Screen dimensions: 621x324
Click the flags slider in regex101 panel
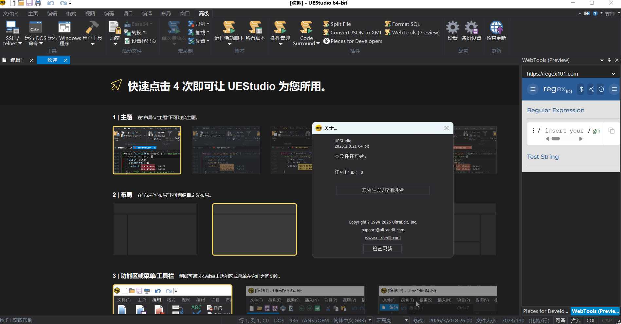[x=555, y=138]
